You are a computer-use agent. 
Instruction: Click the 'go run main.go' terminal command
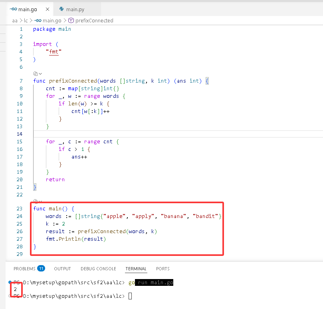pyautogui.click(x=151, y=283)
